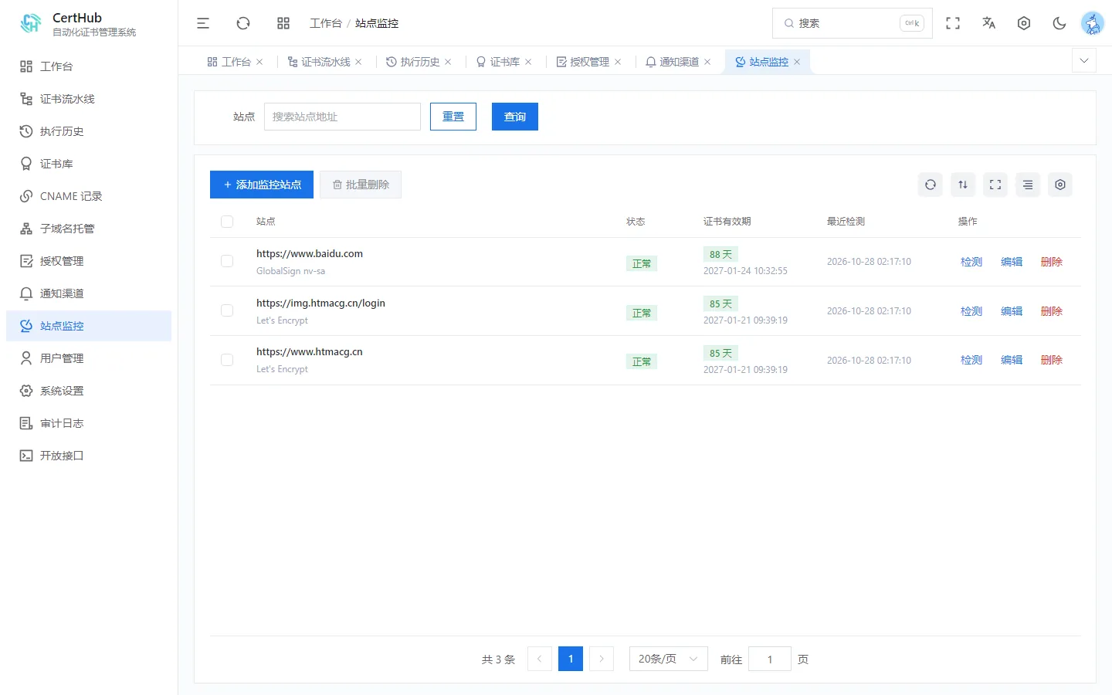Open 审计日志 in the sidebar

[x=89, y=423]
